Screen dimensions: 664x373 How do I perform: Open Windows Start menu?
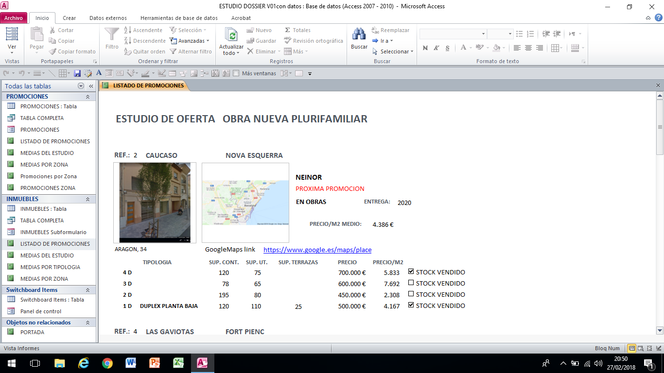pyautogui.click(x=12, y=363)
